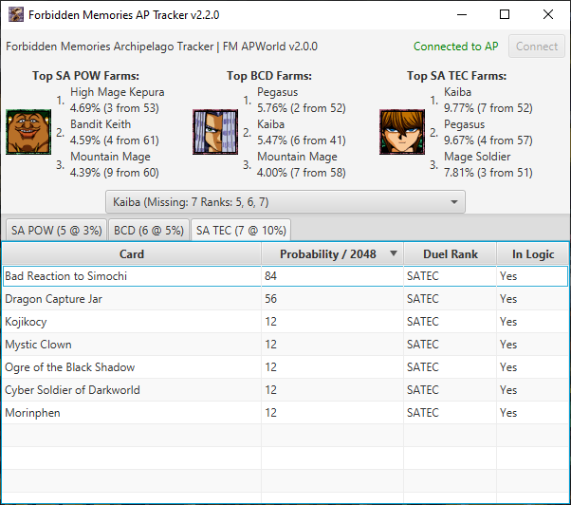This screenshot has width=571, height=505.
Task: Select the Bad Reaction to Simochi row
Action: coord(285,276)
